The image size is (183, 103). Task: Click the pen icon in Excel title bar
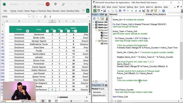coord(63,4)
